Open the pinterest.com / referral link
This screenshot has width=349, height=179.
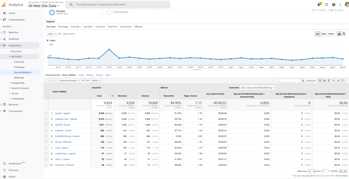point(66,119)
